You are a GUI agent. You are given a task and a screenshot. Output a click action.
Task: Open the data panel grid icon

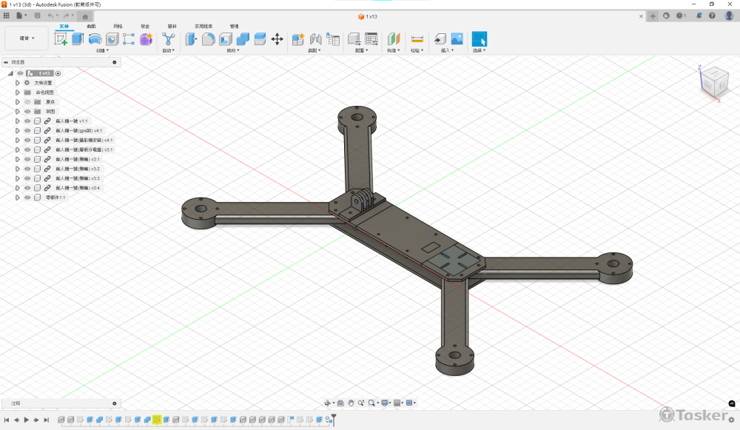(x=7, y=16)
